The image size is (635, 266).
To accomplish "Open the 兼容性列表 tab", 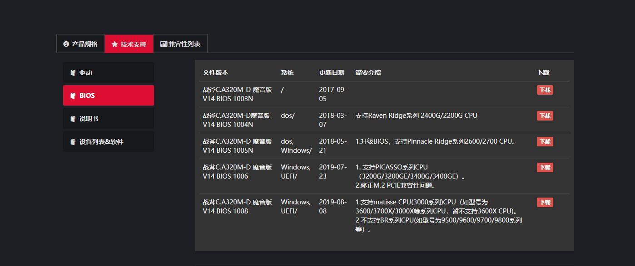I will tap(180, 44).
